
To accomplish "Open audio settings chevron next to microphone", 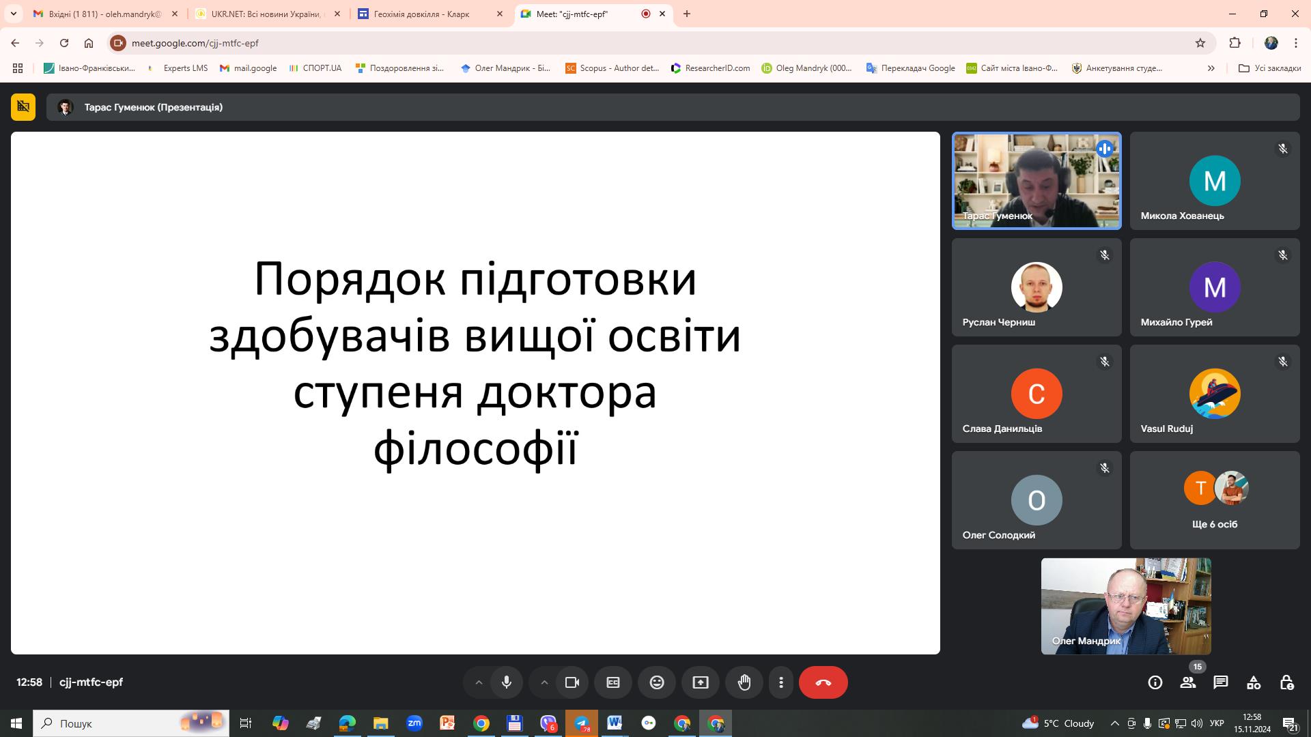I will point(478,682).
